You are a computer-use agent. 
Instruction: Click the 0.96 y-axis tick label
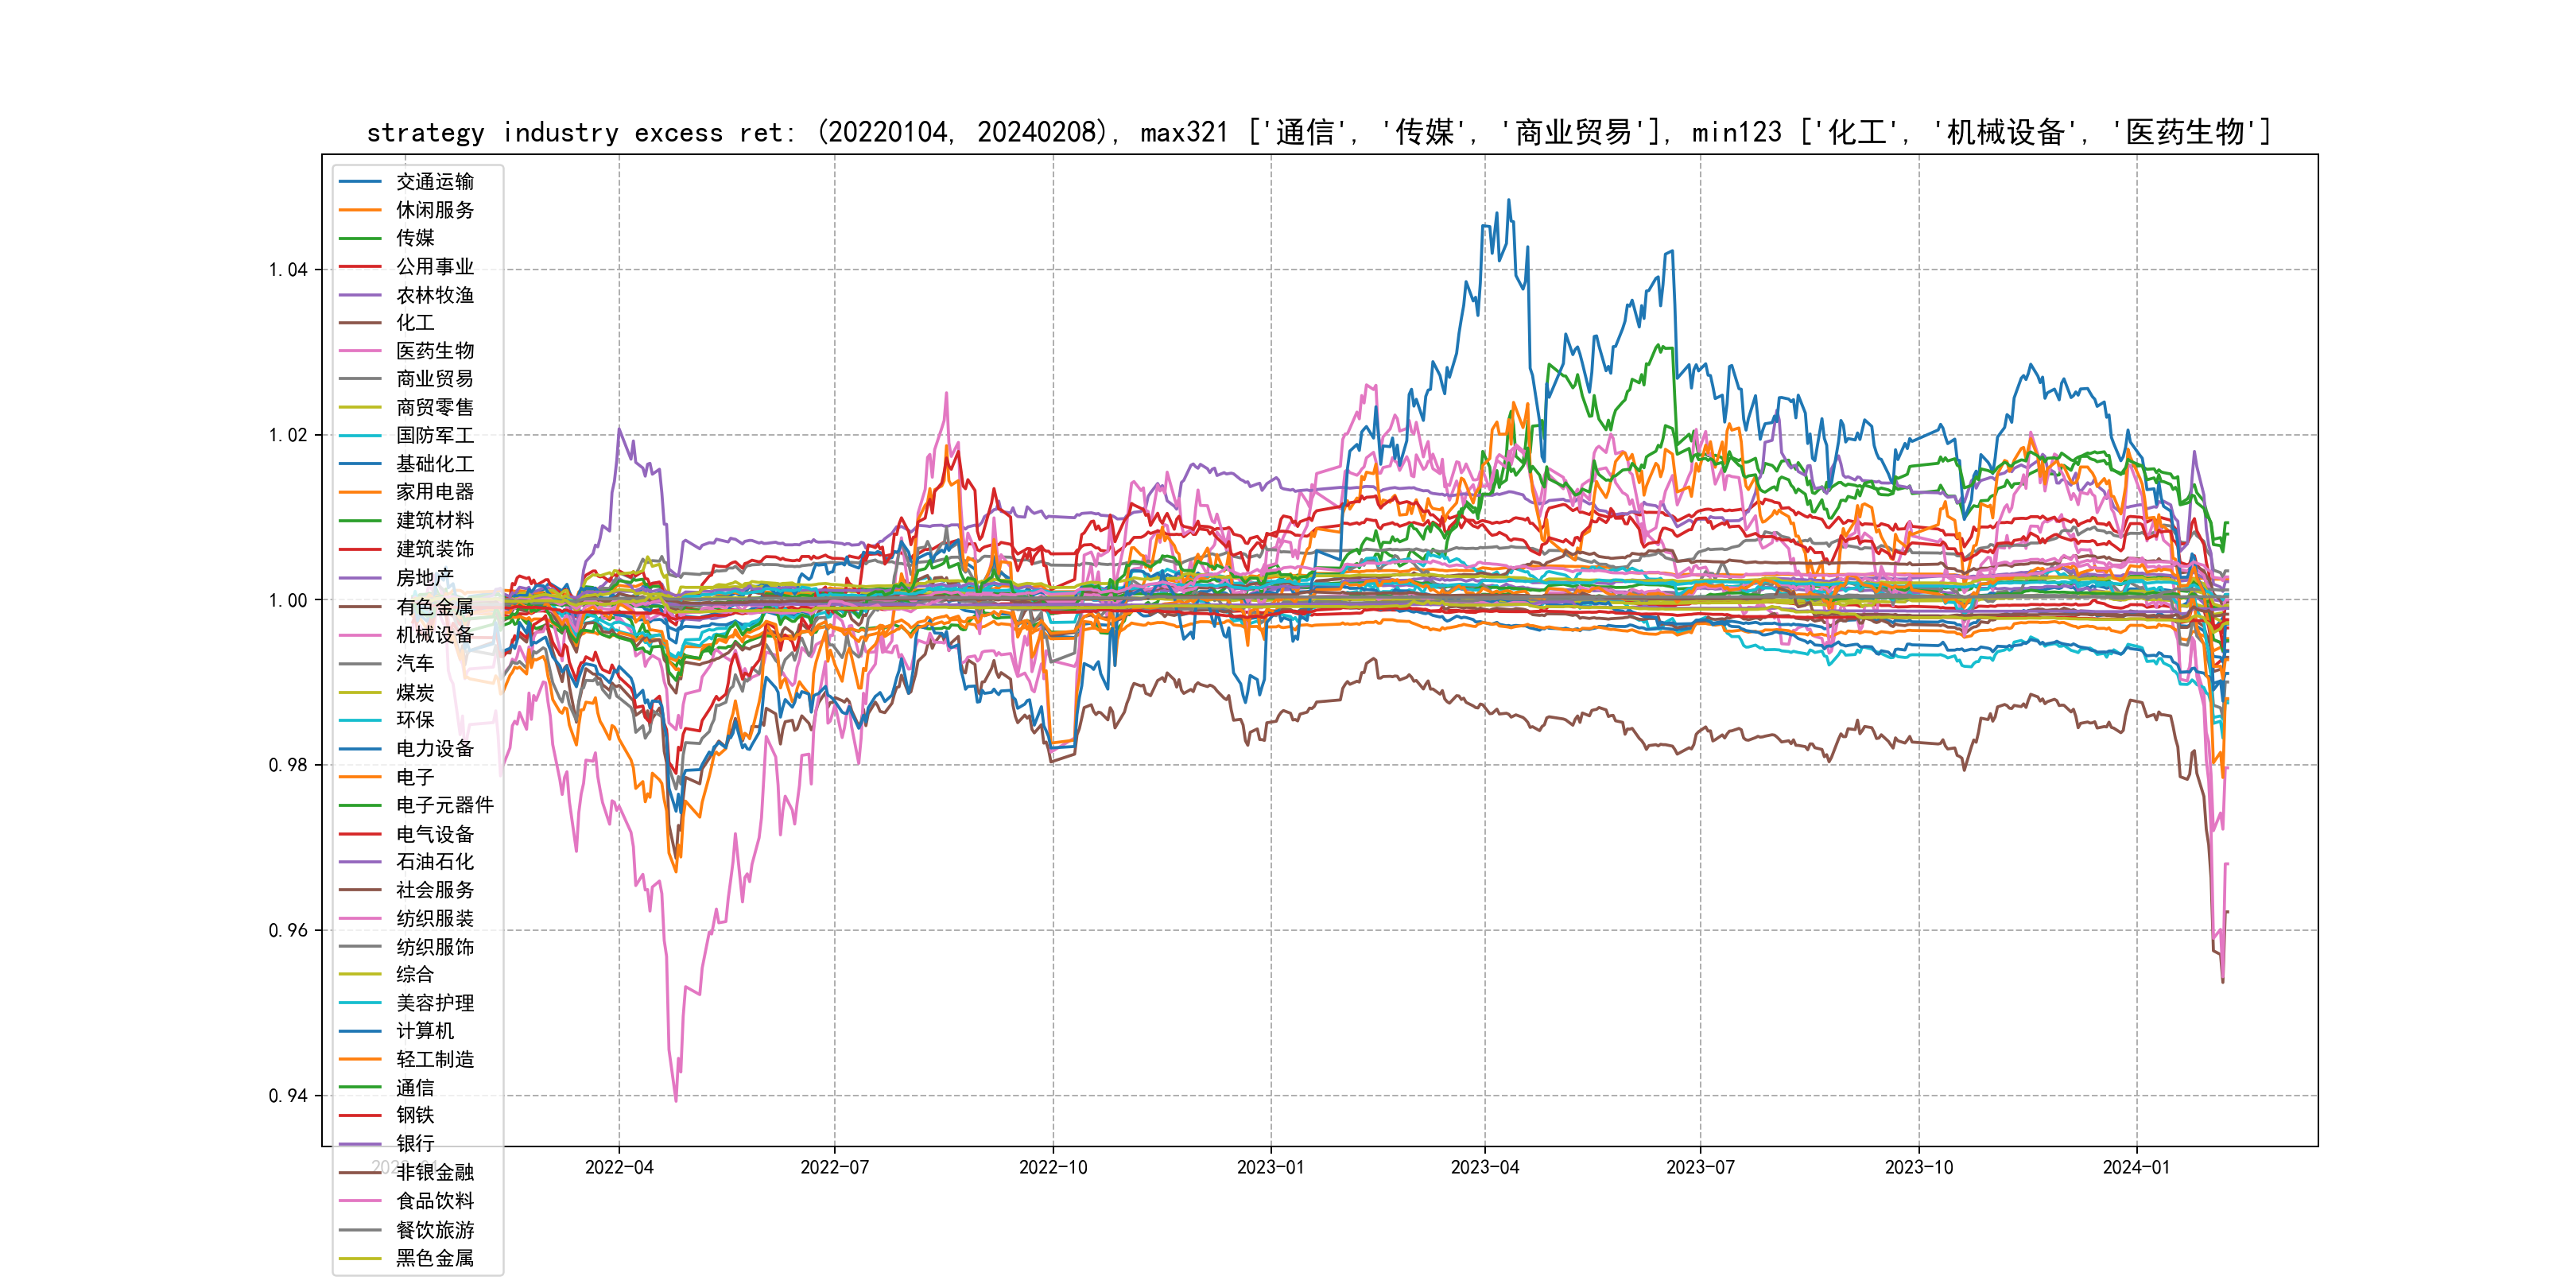point(288,931)
